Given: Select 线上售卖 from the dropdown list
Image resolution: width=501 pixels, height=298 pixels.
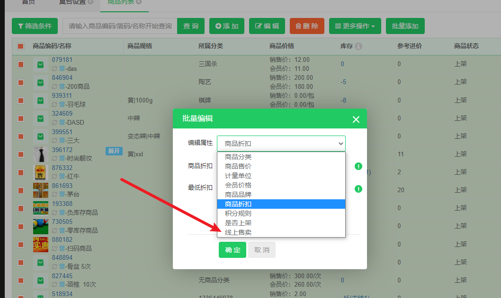Looking at the screenshot, I should click(x=238, y=232).
